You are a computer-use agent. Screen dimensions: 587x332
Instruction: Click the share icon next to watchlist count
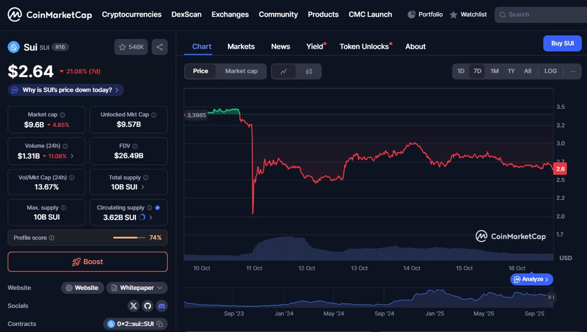pos(160,47)
